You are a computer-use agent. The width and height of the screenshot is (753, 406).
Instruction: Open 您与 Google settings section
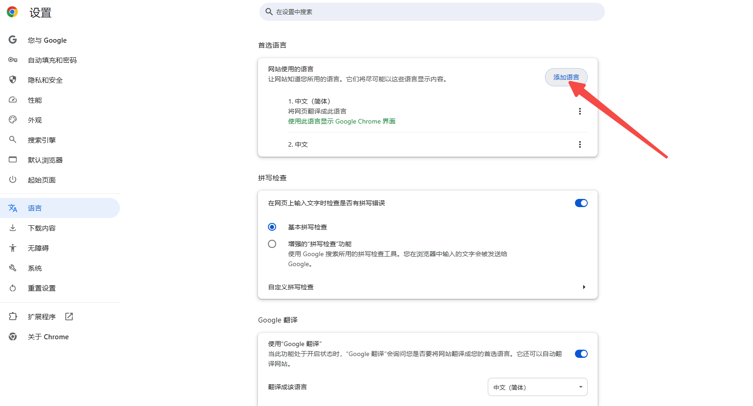pyautogui.click(x=47, y=40)
